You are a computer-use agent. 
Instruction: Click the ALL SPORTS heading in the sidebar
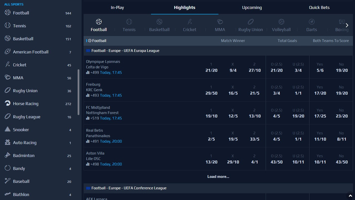coord(14,4)
